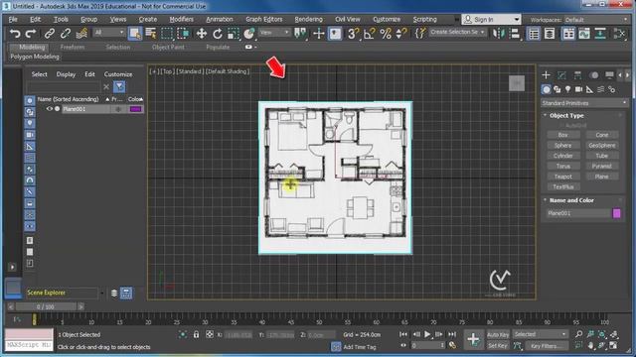Click the Scene Explorer search field
The image size is (636, 357).
coord(64,86)
